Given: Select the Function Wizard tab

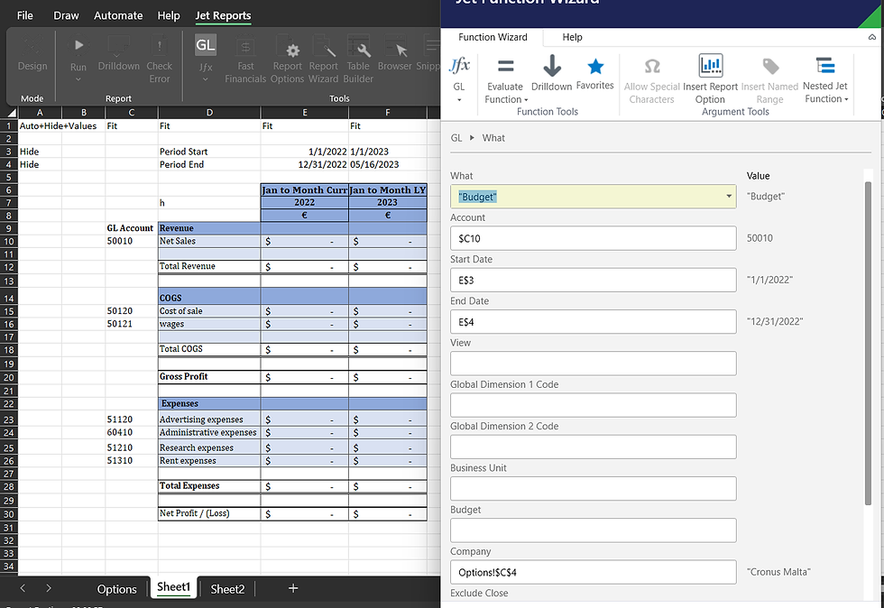Looking at the screenshot, I should [493, 37].
